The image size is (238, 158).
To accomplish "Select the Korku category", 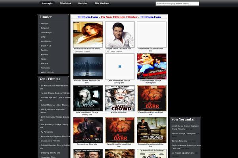I will (x=43, y=59).
